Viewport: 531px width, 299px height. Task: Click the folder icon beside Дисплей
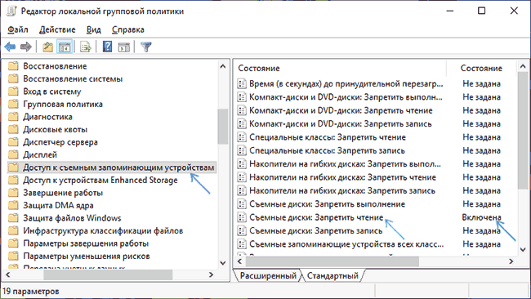[x=13, y=154]
